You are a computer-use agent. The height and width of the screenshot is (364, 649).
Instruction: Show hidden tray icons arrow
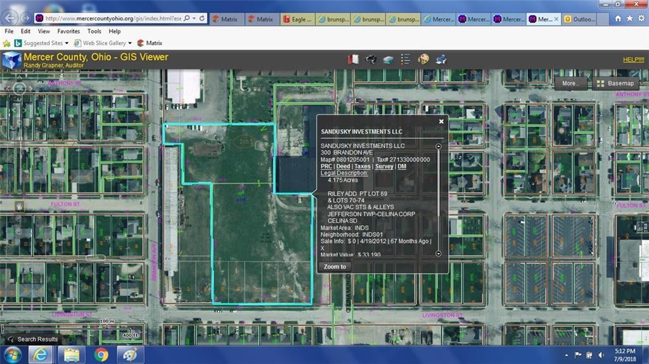(x=566, y=355)
